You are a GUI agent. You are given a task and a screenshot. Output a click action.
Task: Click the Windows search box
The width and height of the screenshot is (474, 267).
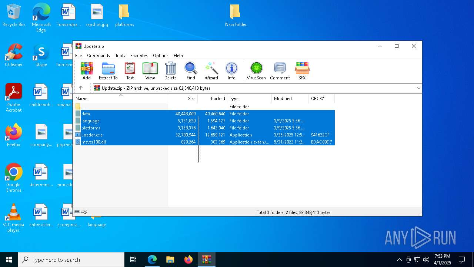pos(71,260)
